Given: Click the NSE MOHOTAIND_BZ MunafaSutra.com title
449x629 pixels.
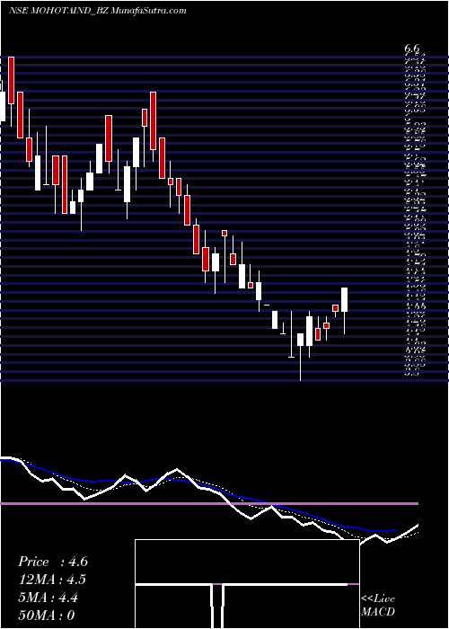Looking at the screenshot, I should tap(98, 11).
